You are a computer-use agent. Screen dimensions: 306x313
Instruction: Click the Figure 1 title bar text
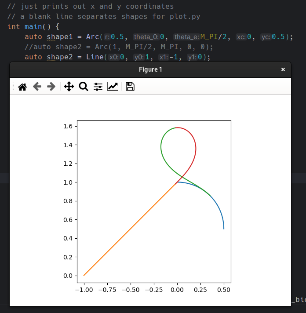(150, 69)
